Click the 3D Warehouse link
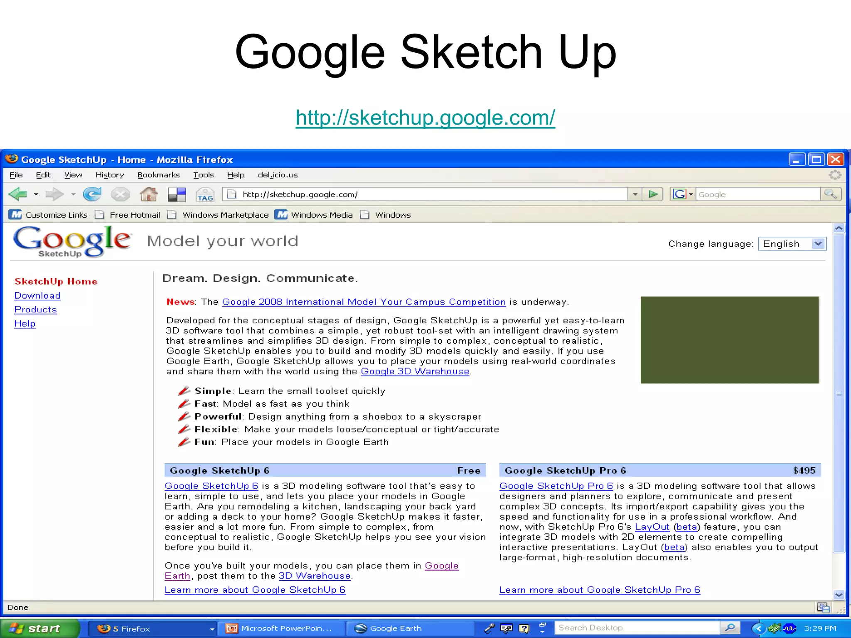The height and width of the screenshot is (638, 851). coord(315,576)
